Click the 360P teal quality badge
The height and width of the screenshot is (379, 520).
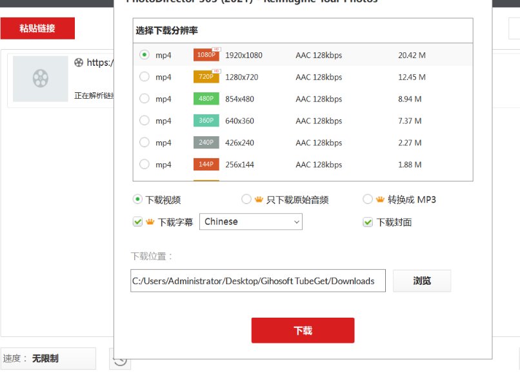point(206,121)
